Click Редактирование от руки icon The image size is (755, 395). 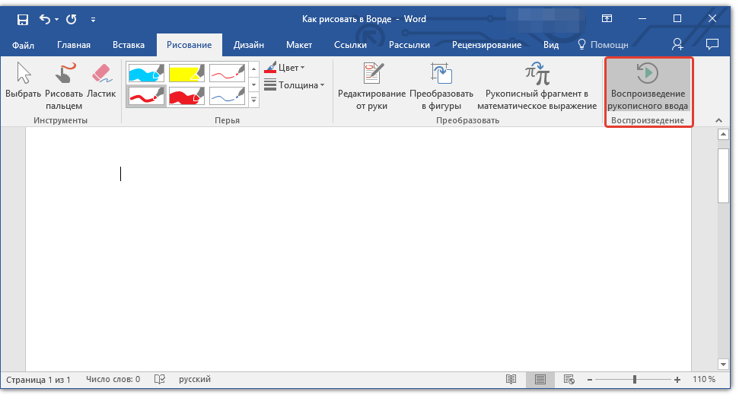click(x=371, y=86)
